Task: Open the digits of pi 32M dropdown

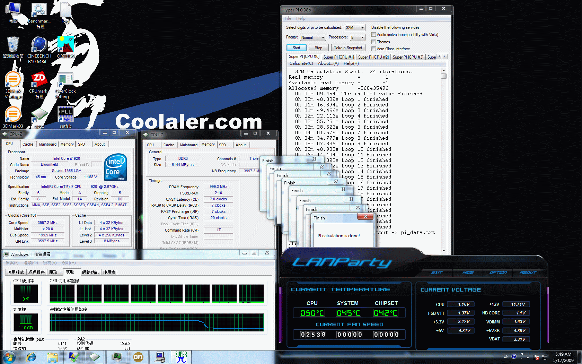Action: (355, 27)
